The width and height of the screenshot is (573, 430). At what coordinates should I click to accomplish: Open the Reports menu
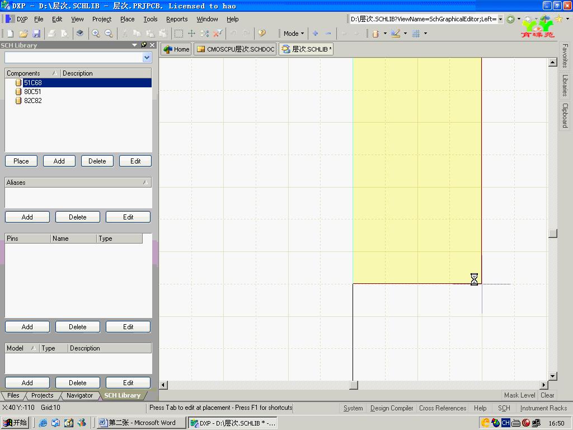(x=177, y=19)
